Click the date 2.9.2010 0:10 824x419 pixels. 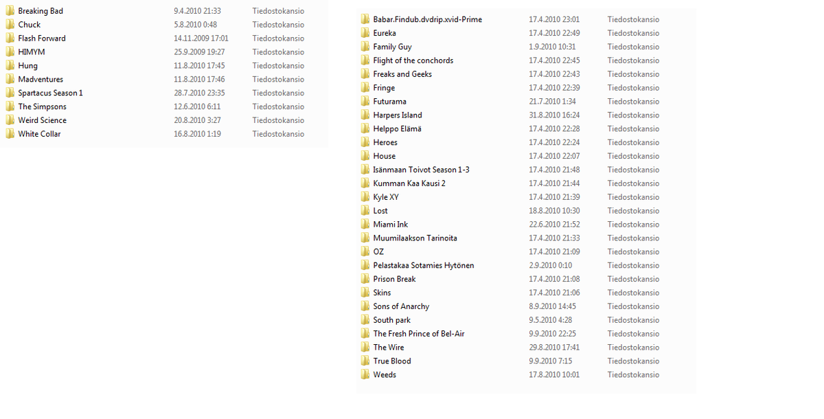pyautogui.click(x=550, y=266)
